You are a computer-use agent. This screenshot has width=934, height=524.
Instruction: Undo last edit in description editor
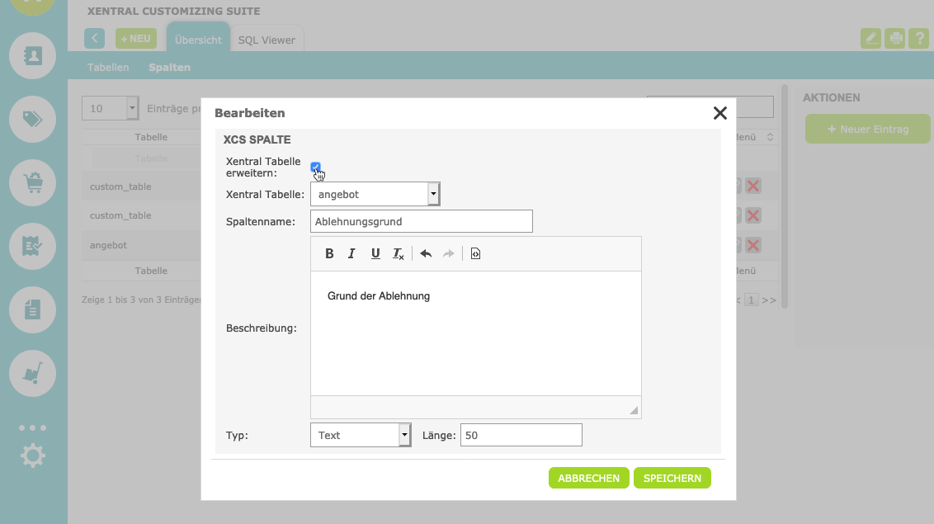(426, 253)
